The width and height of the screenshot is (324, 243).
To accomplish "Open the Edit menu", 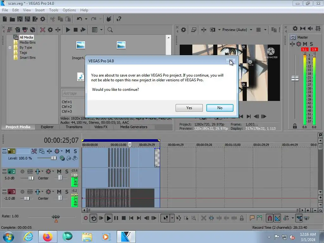I will [16, 10].
